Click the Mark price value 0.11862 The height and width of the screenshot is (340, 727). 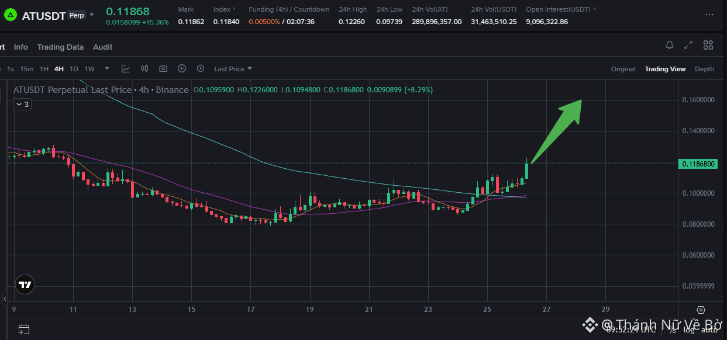191,22
